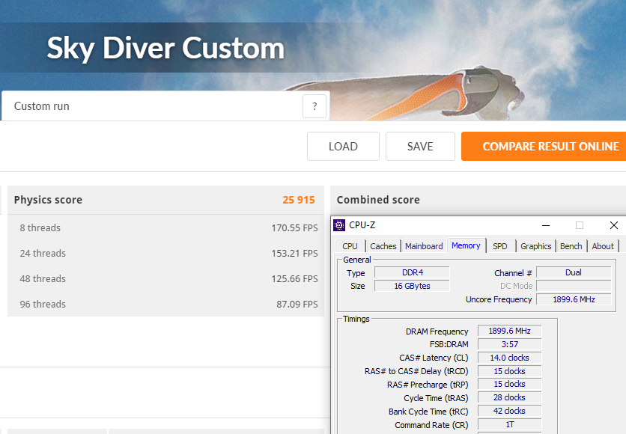
Task: Select the 153.21 FPS value
Action: [294, 254]
